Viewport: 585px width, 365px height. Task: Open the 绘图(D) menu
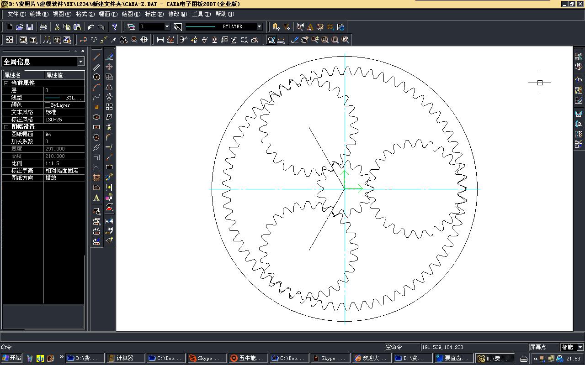(131, 14)
